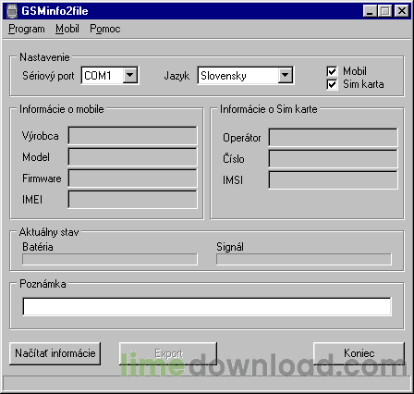
Task: Uncheck the Sim karta checkbox
Action: 332,84
